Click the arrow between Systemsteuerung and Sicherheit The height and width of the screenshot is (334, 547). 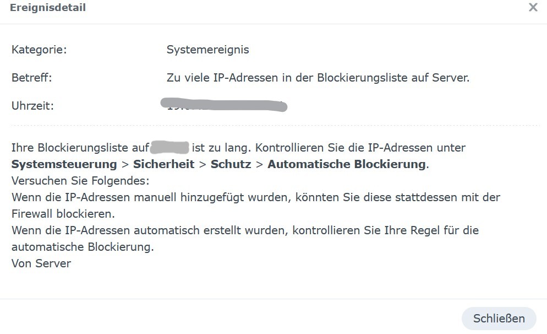(125, 165)
